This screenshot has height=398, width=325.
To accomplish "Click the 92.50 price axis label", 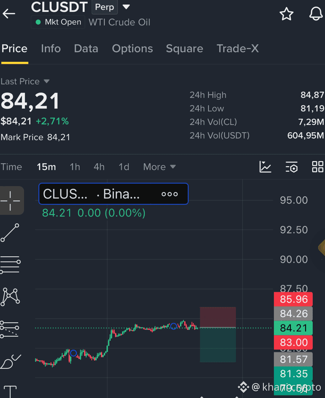I will point(294,230).
